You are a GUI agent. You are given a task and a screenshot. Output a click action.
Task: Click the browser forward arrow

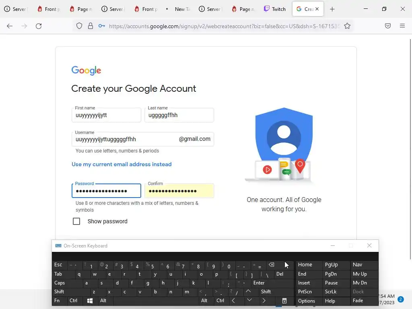(x=24, y=26)
